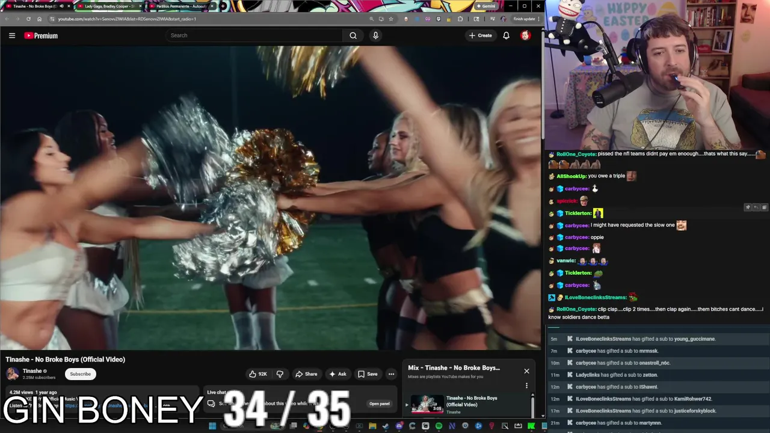Click the page zoom magnifier in address bar
The height and width of the screenshot is (433, 770).
(x=372, y=19)
